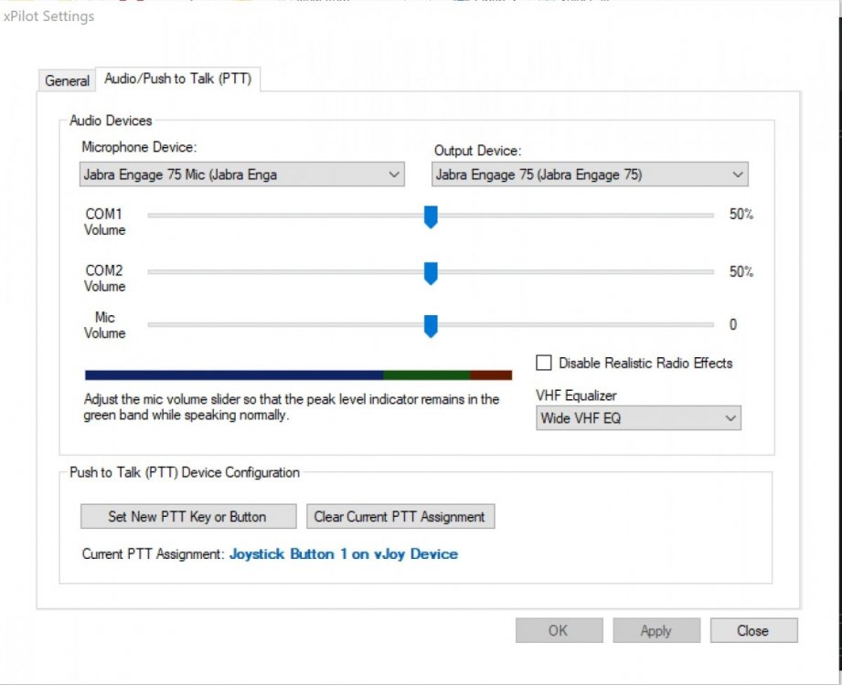Click the Joystick Button 1 assignment text

coord(343,554)
